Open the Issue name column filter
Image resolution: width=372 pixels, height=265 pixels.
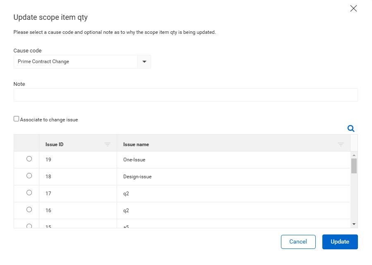coord(341,144)
